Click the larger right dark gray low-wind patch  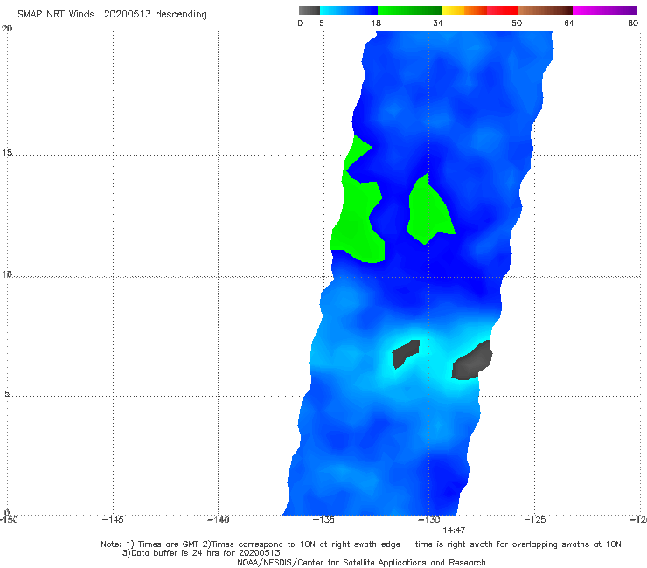[x=471, y=362]
